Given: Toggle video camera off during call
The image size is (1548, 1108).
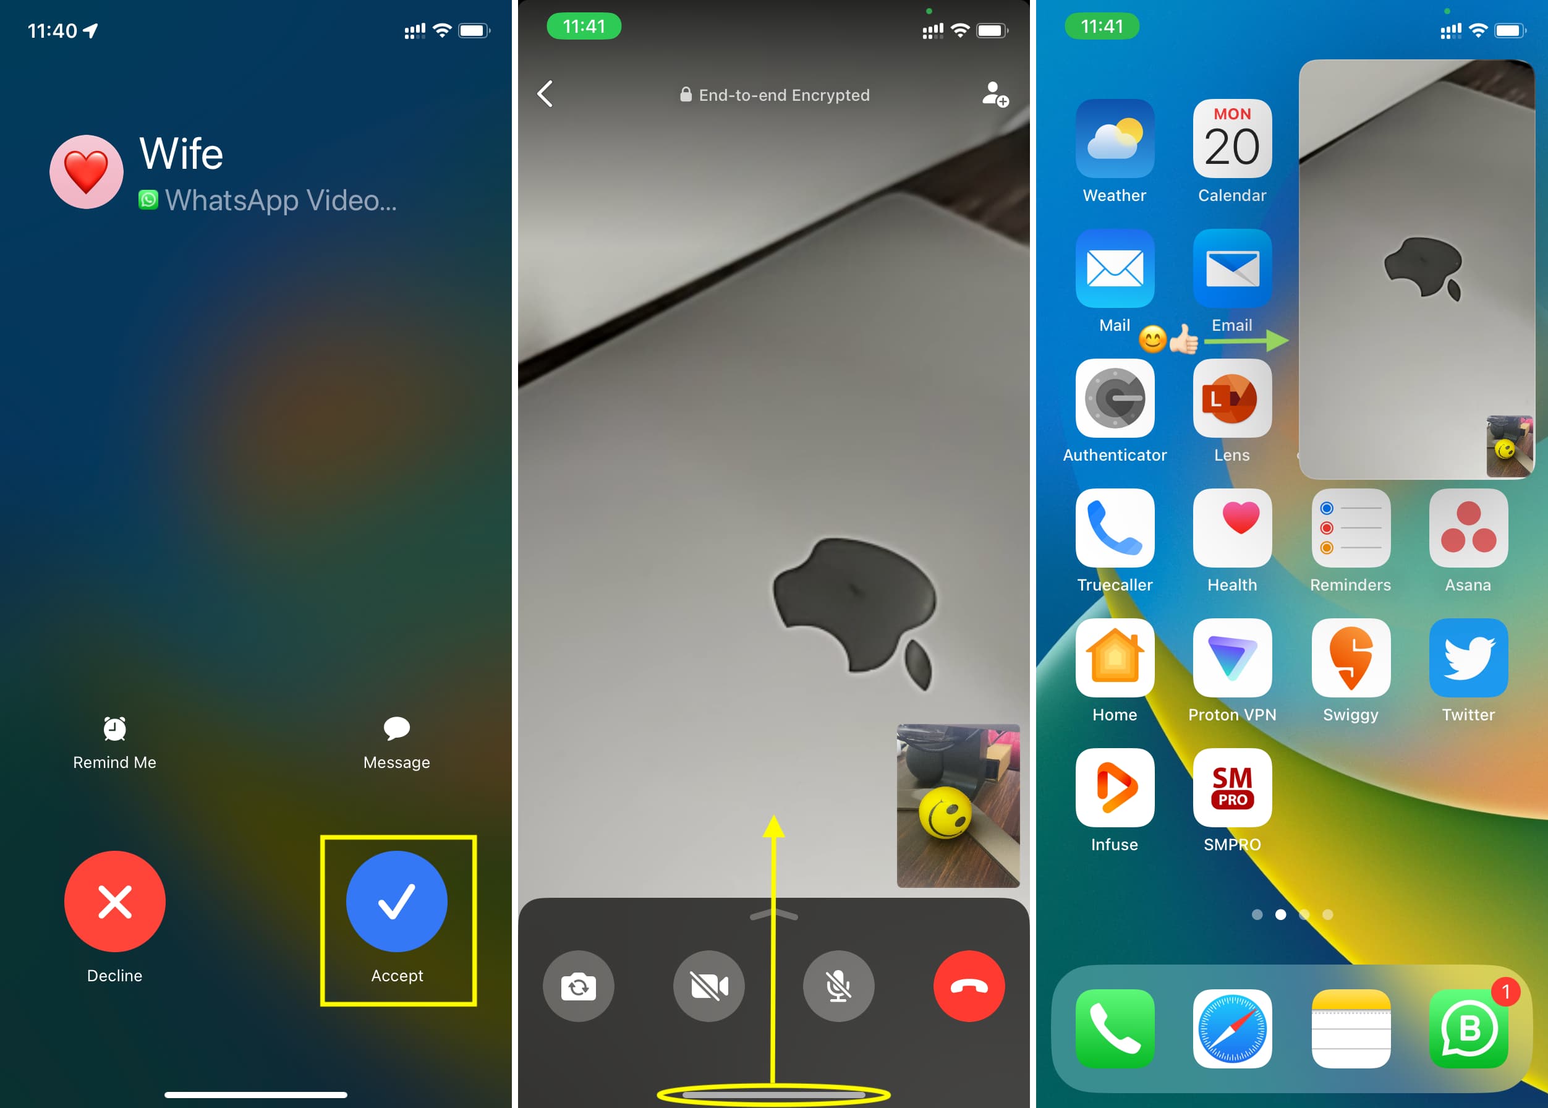Looking at the screenshot, I should coord(708,986).
